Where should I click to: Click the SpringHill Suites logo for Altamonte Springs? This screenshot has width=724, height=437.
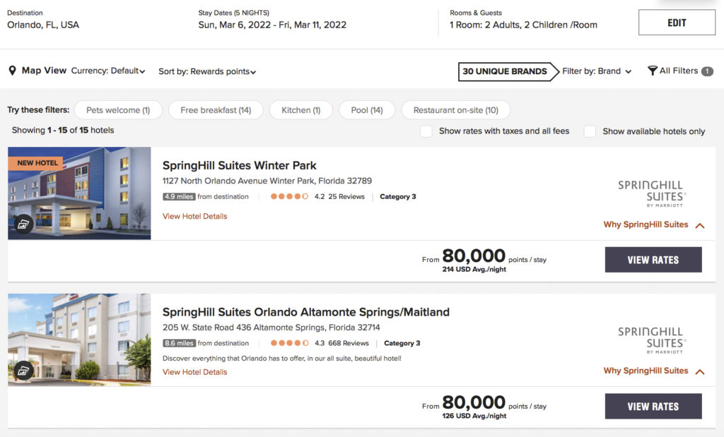click(x=651, y=341)
